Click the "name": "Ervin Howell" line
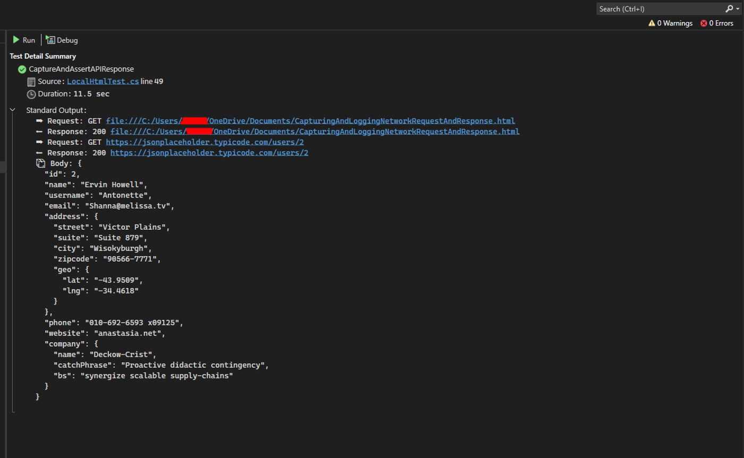The height and width of the screenshot is (458, 744). (96, 185)
